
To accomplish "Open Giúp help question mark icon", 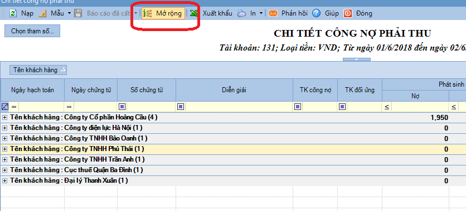I will (316, 14).
